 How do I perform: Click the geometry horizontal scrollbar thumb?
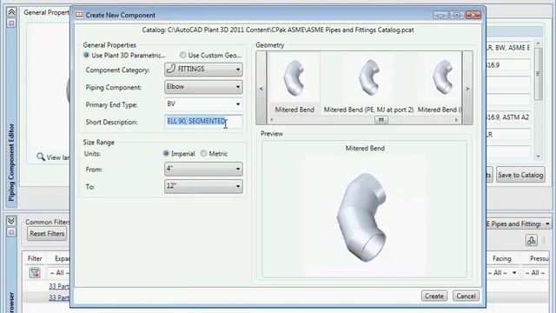point(381,120)
